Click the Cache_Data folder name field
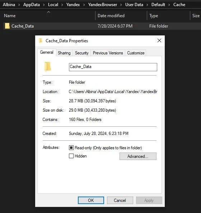201x213 pixels. (x=113, y=67)
